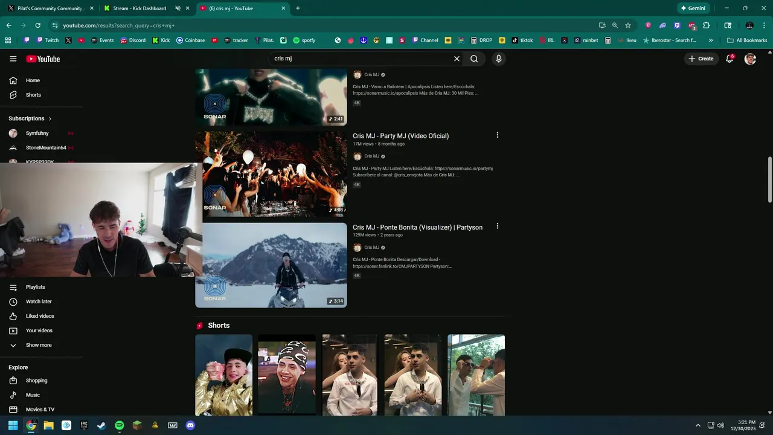Click the browser address bar URL
Screen dimensions: 773x435
[x=119, y=25]
